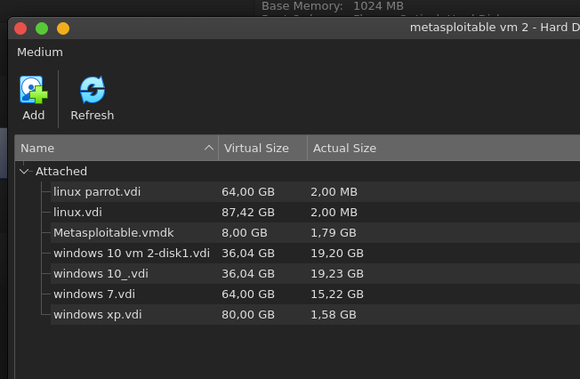Screen dimensions: 580x379
Task: Click the 80,00 GB virtual size cell
Action: (x=248, y=315)
